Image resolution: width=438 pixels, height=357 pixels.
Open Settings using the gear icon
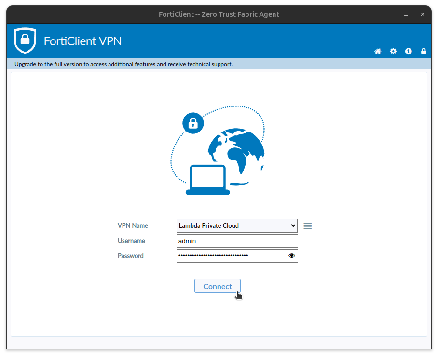pos(393,51)
